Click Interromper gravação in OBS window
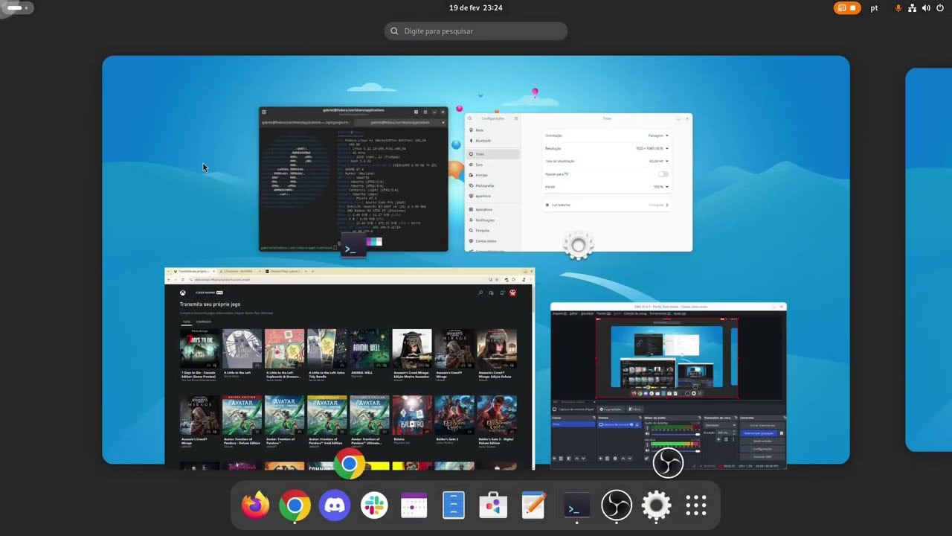The height and width of the screenshot is (536, 952). coord(759,433)
